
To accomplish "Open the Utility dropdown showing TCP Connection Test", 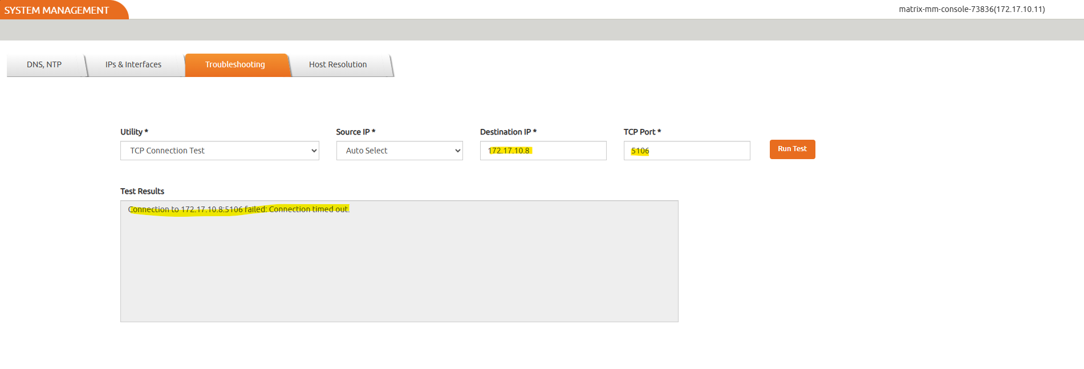I will point(219,151).
